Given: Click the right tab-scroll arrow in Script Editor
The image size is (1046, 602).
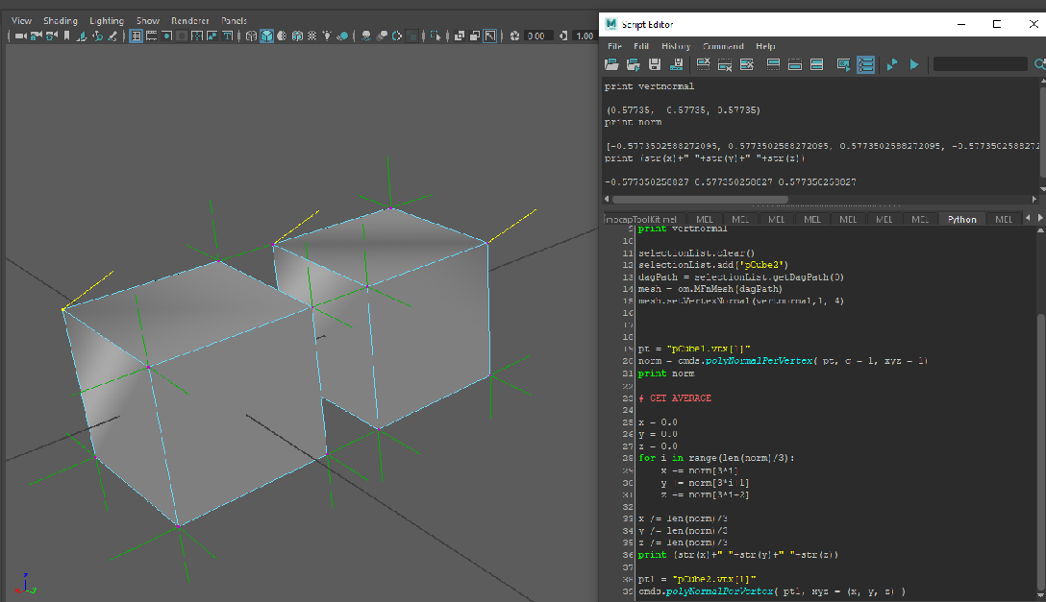Looking at the screenshot, I should (x=1039, y=218).
